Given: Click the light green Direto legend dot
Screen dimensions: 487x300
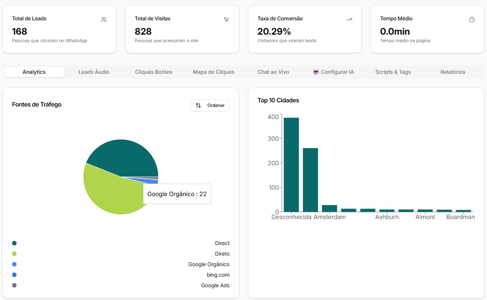Looking at the screenshot, I should click(14, 254).
